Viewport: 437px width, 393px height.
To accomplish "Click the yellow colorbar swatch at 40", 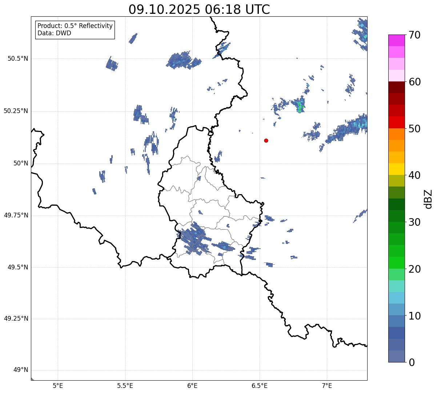I will click(x=396, y=169).
